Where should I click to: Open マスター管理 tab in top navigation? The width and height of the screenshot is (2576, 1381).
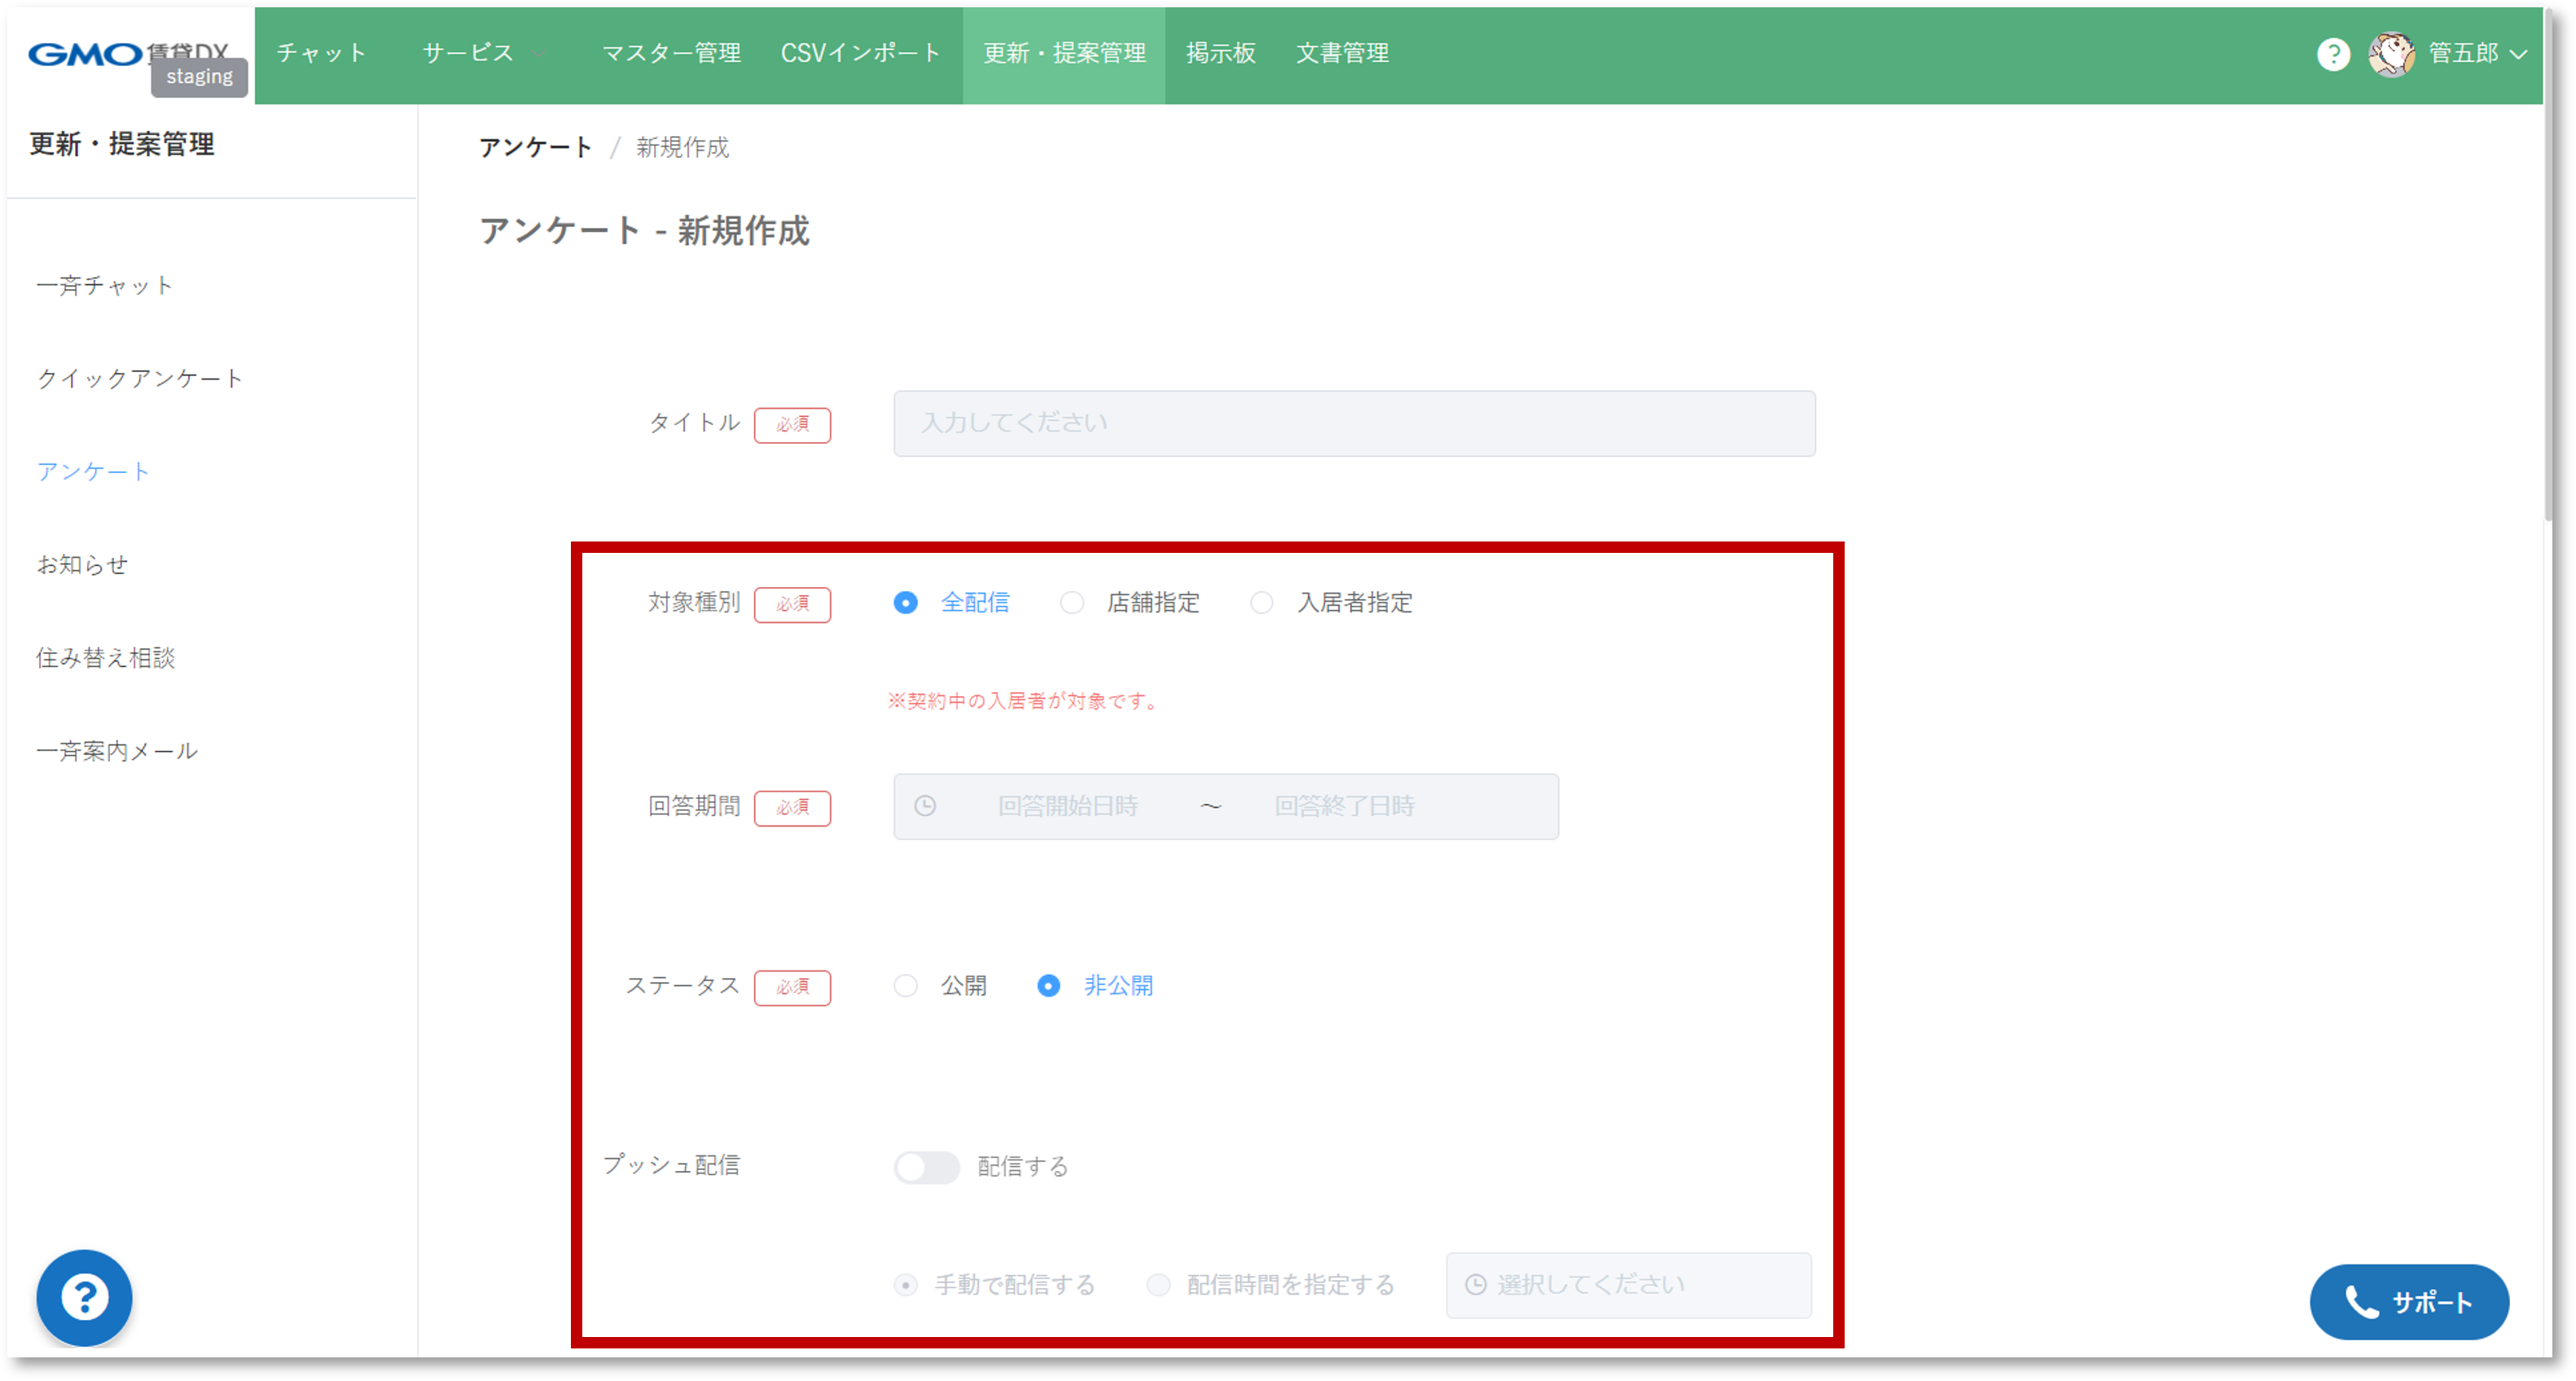(671, 54)
